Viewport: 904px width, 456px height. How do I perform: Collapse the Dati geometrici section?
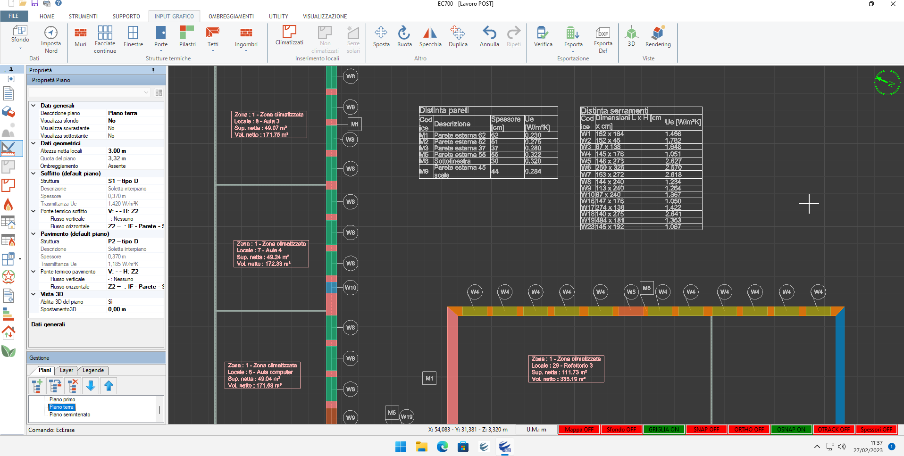33,143
